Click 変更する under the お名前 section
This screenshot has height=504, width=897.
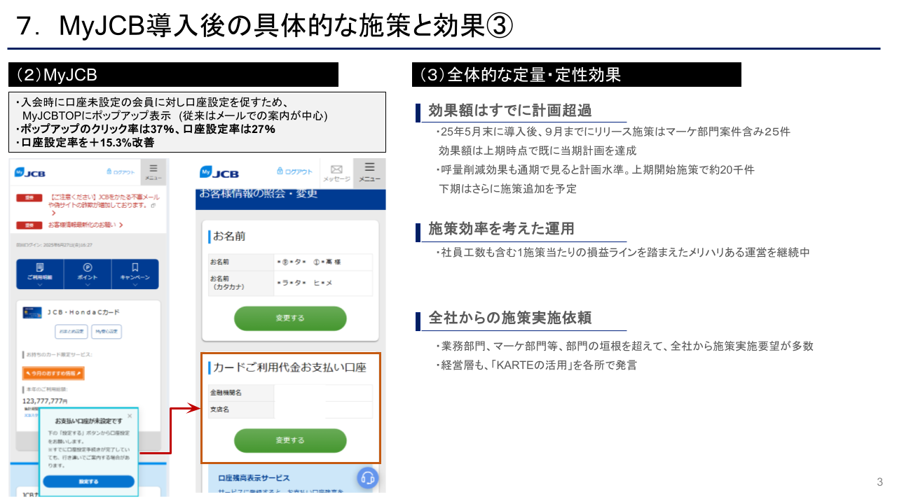(290, 318)
